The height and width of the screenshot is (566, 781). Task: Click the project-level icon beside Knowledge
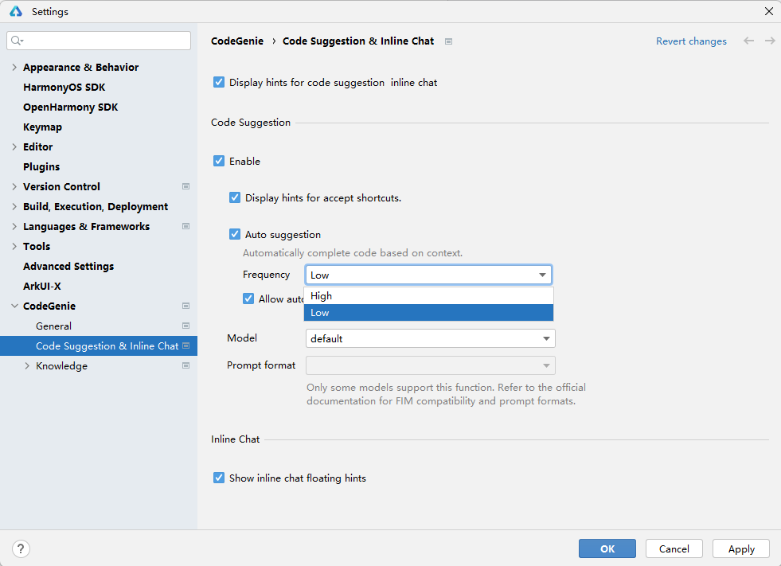coord(185,366)
